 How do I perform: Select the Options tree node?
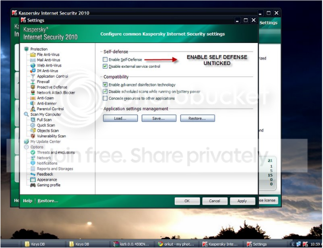(x=37, y=147)
